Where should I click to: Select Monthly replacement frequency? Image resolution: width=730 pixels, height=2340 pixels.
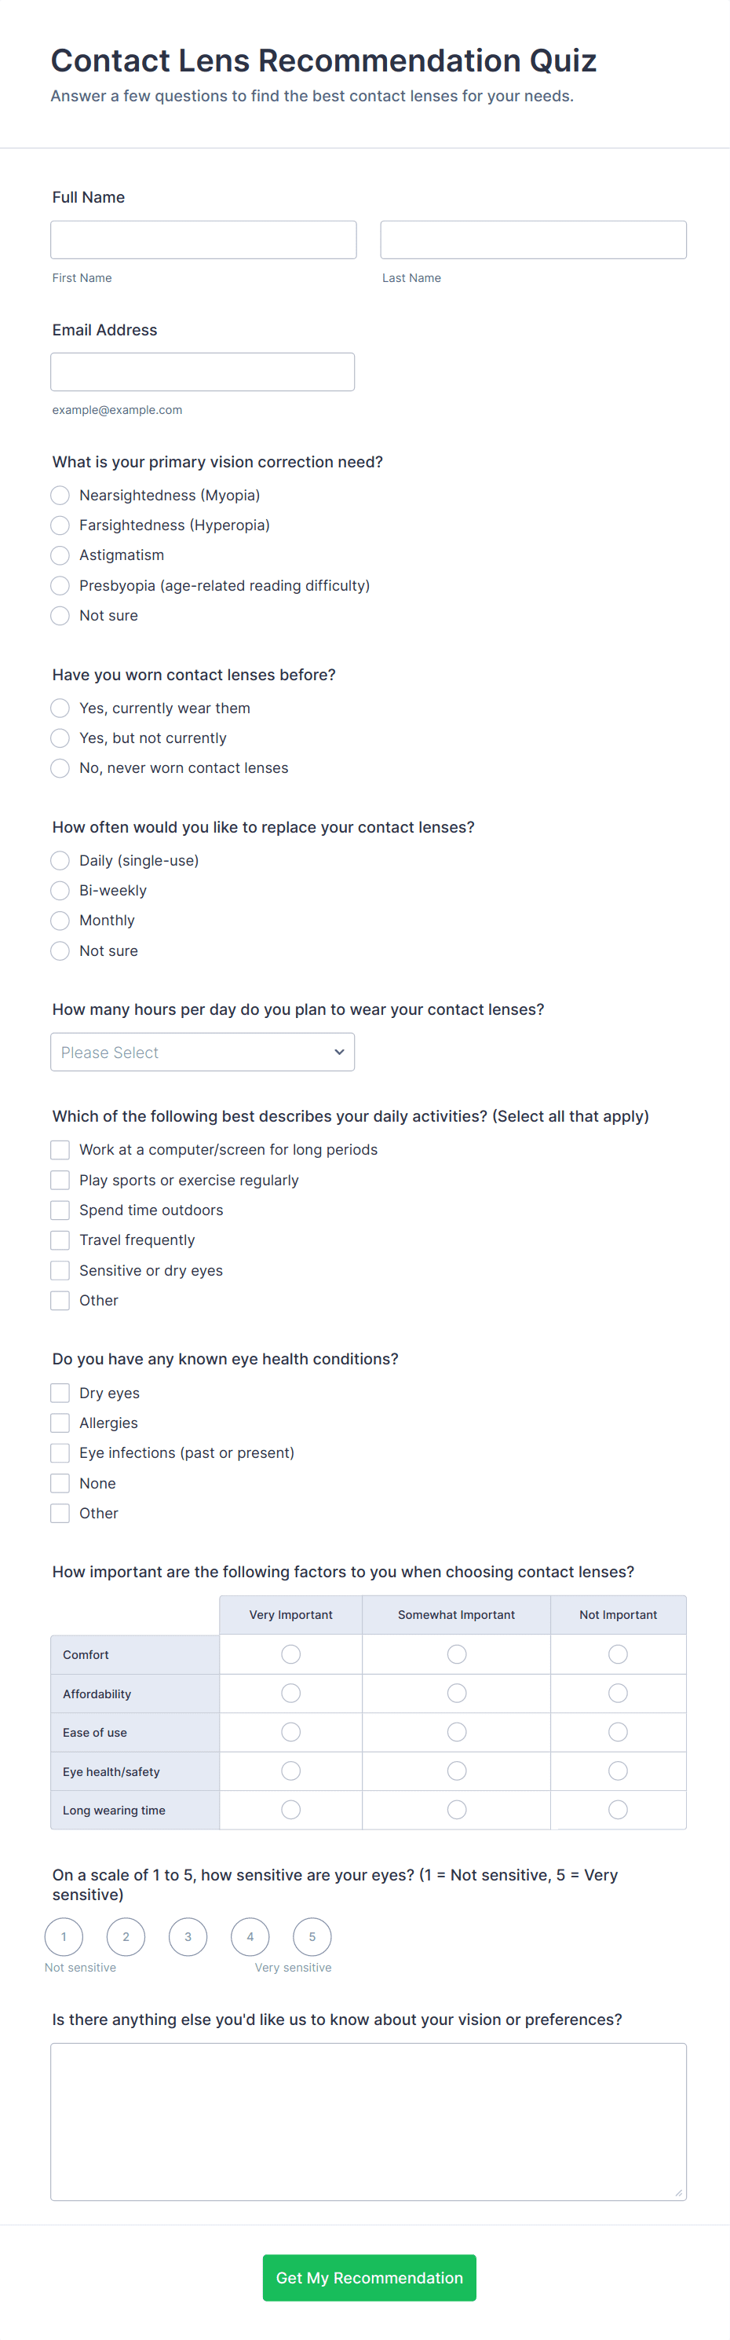(x=60, y=920)
